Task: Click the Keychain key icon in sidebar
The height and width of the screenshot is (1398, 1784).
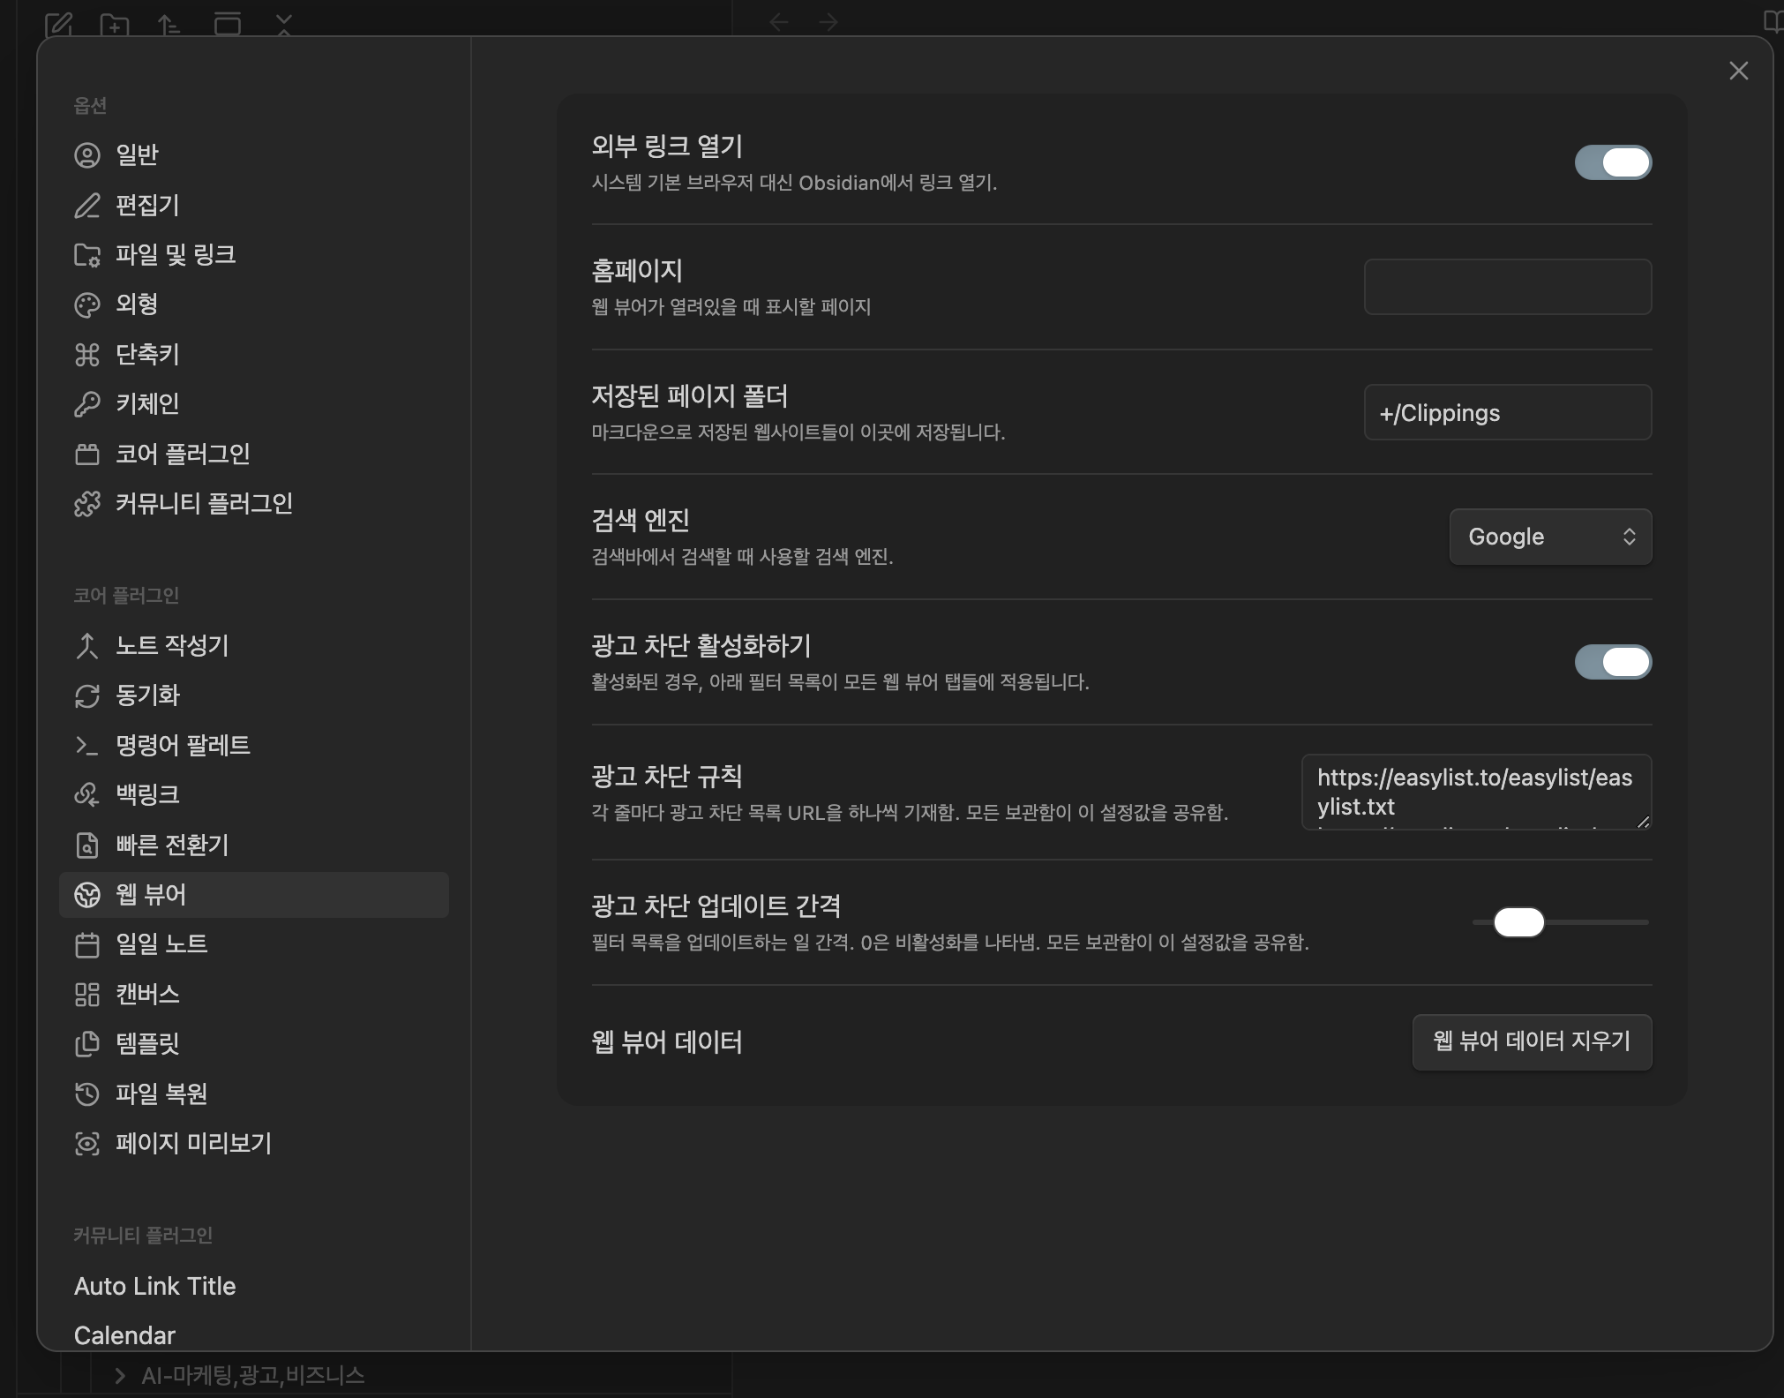Action: [86, 404]
